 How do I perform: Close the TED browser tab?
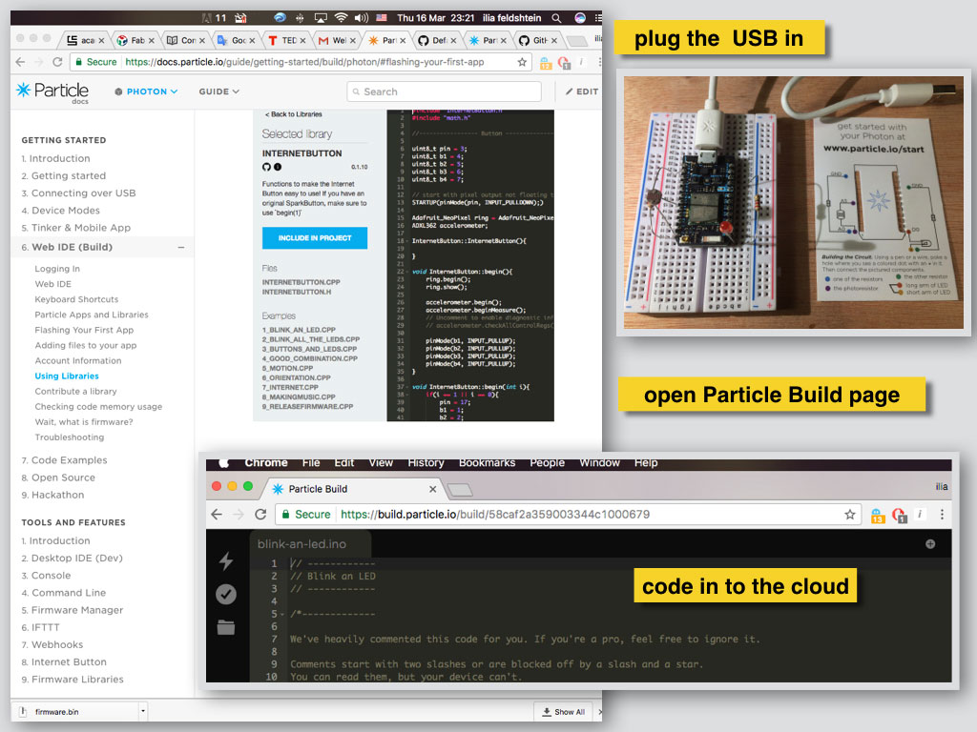point(302,40)
